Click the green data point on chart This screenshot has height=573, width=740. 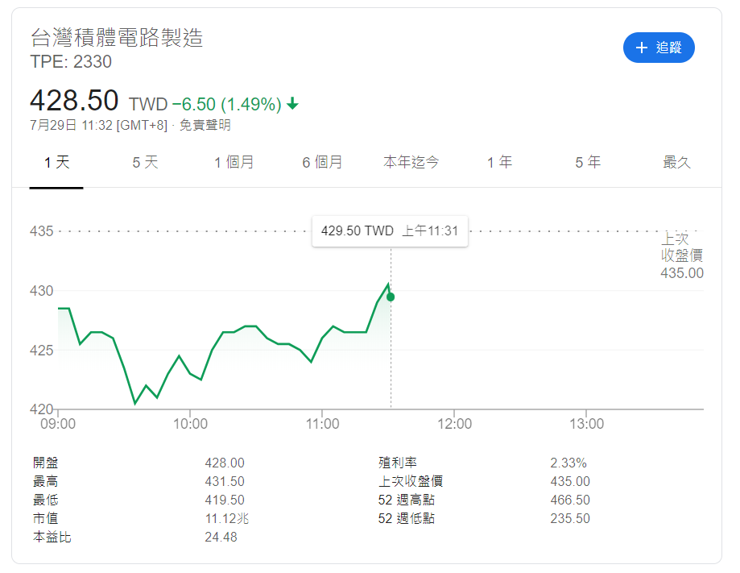391,297
